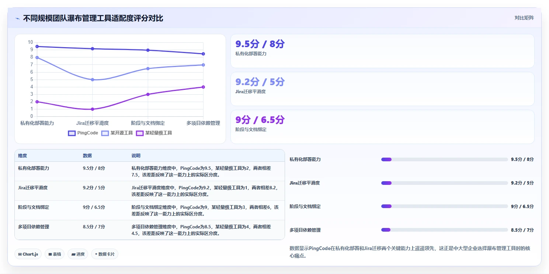Click the title 不同规模团队瀑布管理工具适配度评分对比
The height and width of the screenshot is (274, 549).
(x=93, y=18)
